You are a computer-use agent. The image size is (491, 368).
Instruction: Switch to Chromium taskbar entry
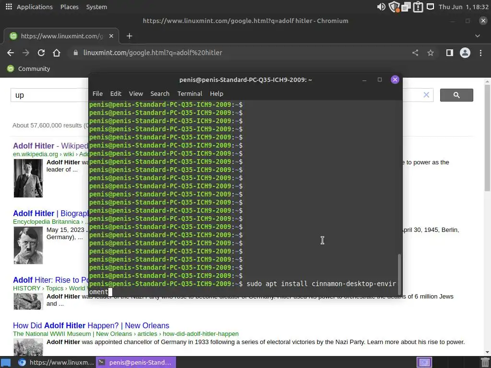pyautogui.click(x=56, y=362)
